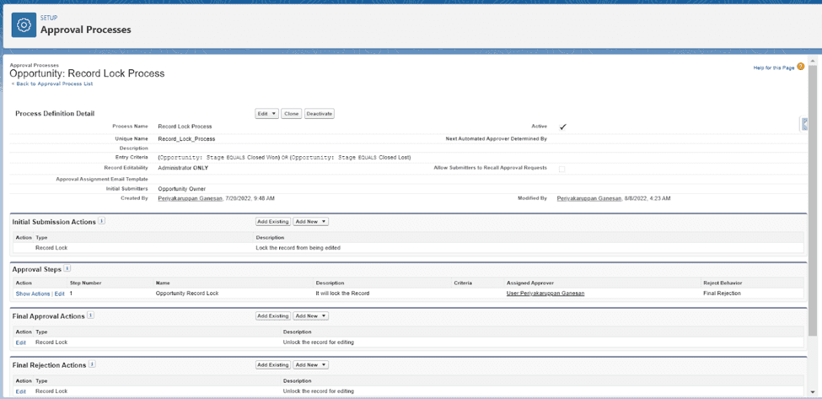Click info icon beside Final Rejection Actions
This screenshot has height=399, width=822.
92,364
